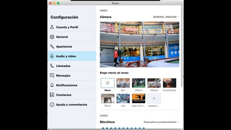Open Contactos settings
Screen dimensions: 231x130
pos(72,95)
